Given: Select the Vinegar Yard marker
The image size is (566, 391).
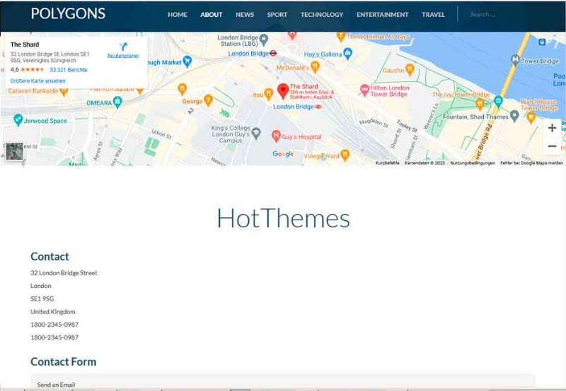Looking at the screenshot, I should click(345, 155).
